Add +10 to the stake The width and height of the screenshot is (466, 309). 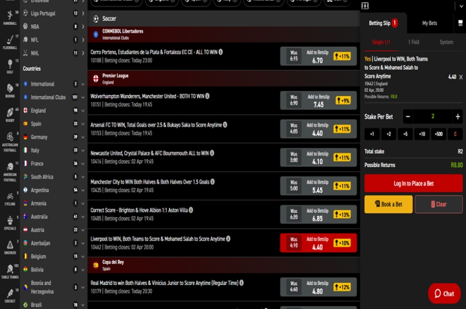pyautogui.click(x=422, y=134)
